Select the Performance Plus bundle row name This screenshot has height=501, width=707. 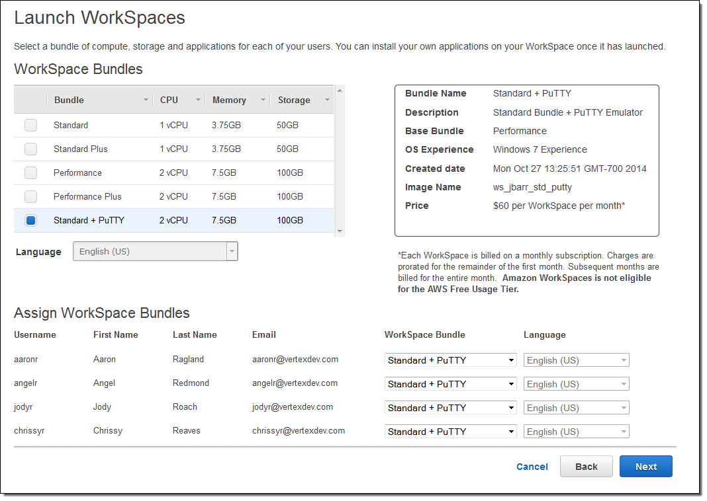click(87, 197)
